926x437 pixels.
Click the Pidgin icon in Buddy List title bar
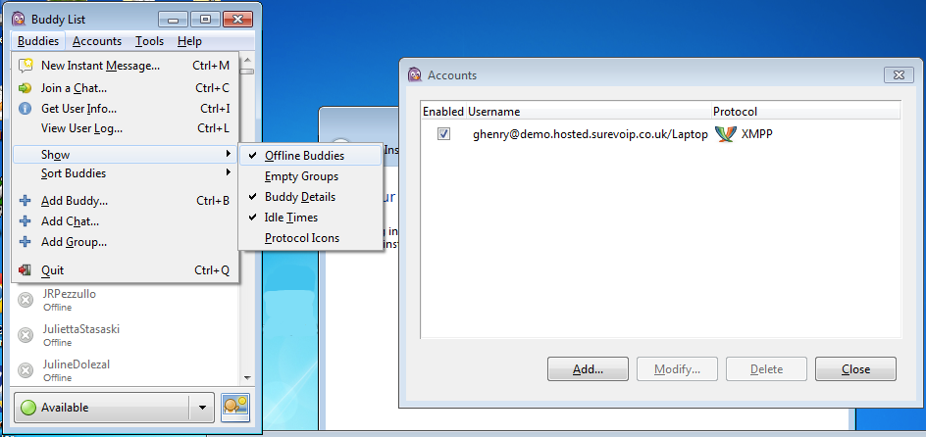click(19, 19)
